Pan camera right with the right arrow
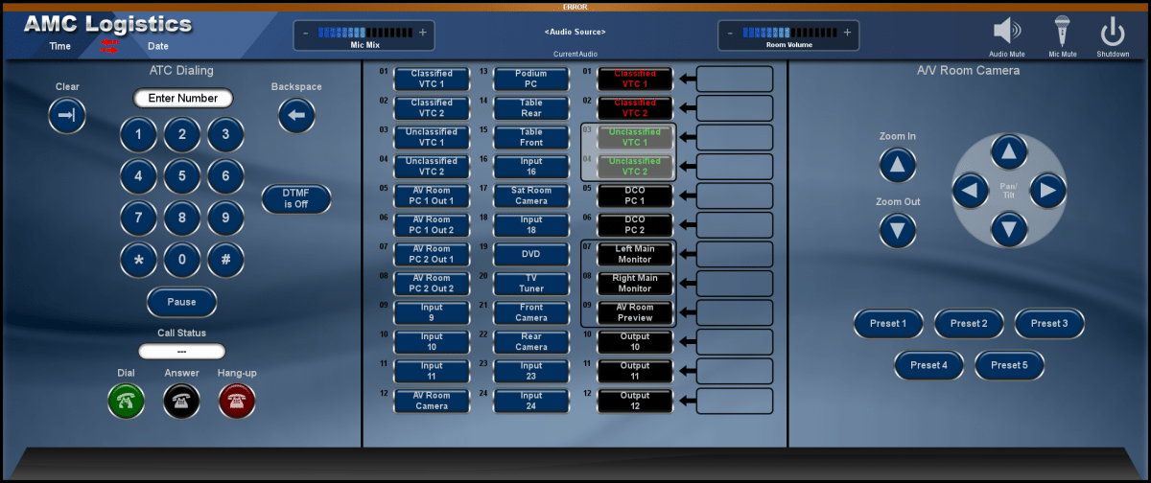Image resolution: width=1151 pixels, height=483 pixels. click(1047, 191)
